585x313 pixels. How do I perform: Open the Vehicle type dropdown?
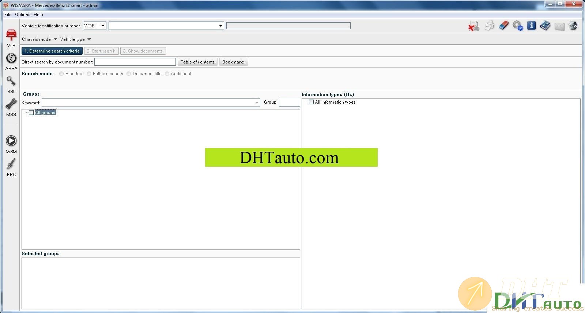[x=75, y=39]
